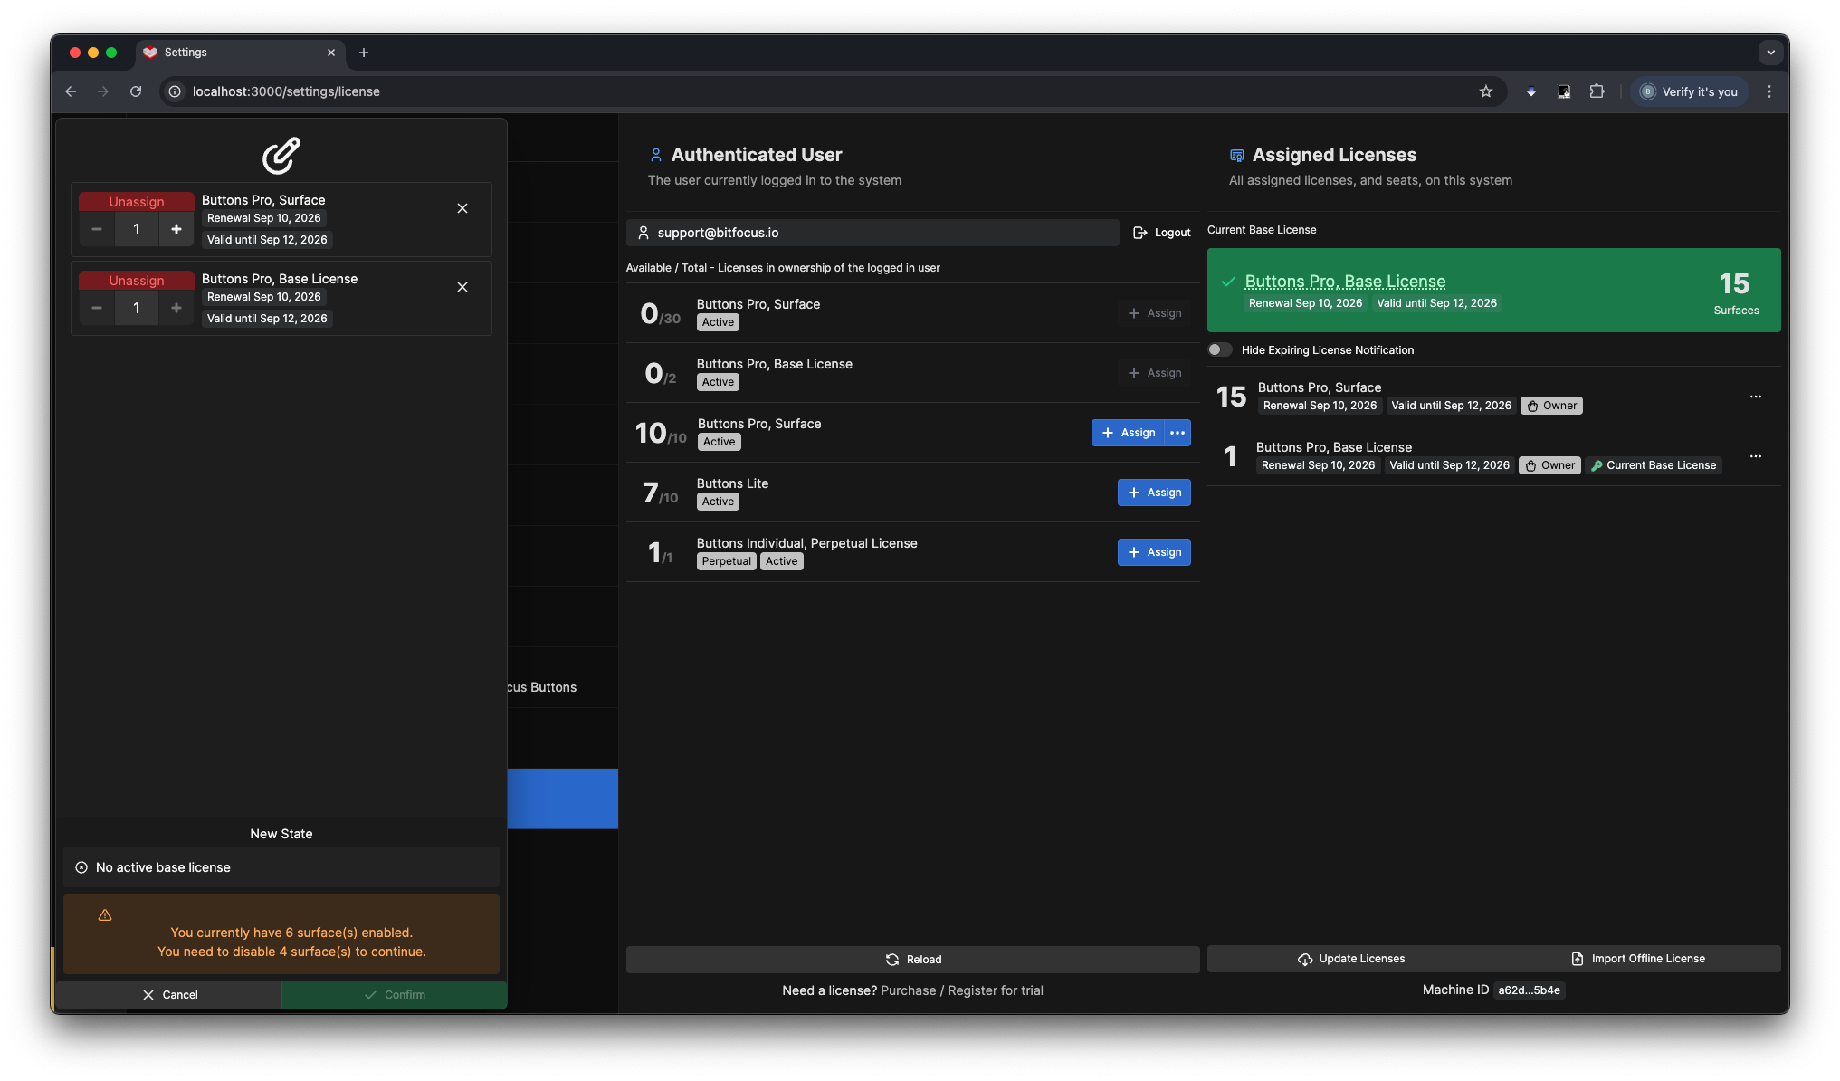Bookmark this page with the star icon
Image resolution: width=1840 pixels, height=1081 pixels.
(1486, 91)
